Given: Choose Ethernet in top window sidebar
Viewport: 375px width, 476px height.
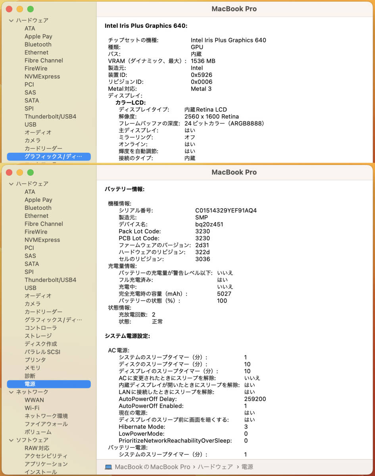Looking at the screenshot, I should pos(37,52).
